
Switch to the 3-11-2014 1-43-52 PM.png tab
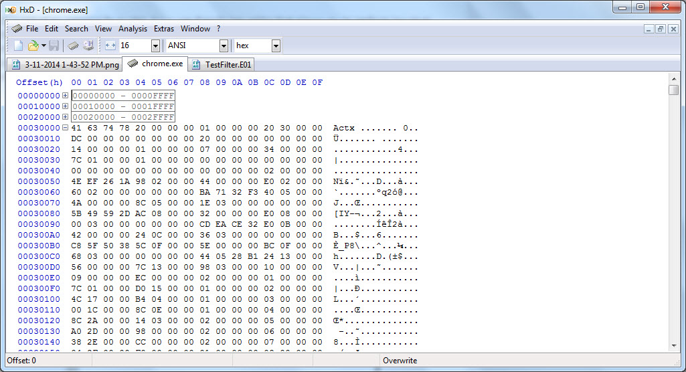tap(65, 65)
